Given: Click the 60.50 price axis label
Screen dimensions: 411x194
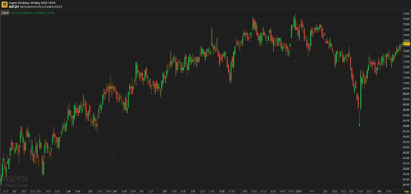Looking at the screenshot, I should 407,185.
